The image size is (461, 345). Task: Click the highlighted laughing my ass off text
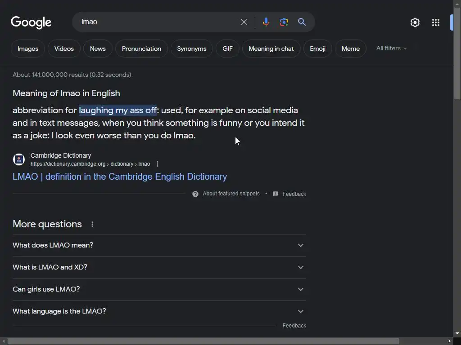click(118, 111)
